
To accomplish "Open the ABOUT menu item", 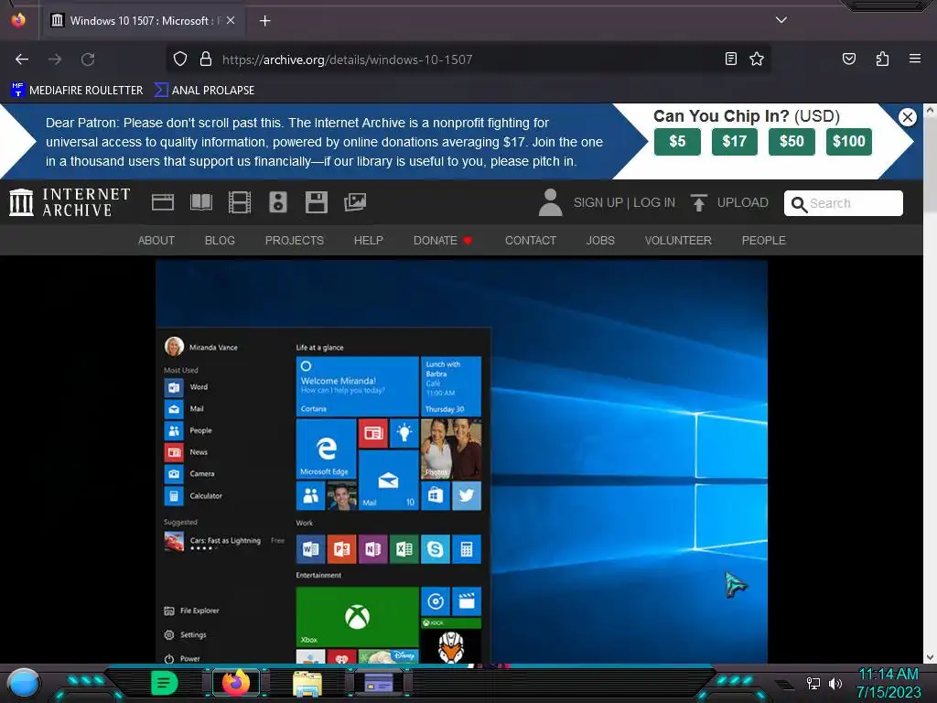I will (156, 241).
